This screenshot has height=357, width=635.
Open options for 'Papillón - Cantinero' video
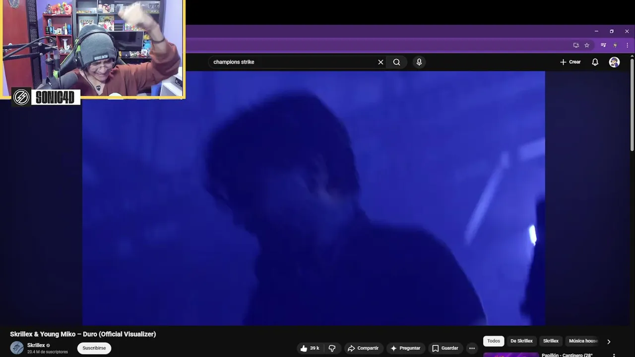614,355
